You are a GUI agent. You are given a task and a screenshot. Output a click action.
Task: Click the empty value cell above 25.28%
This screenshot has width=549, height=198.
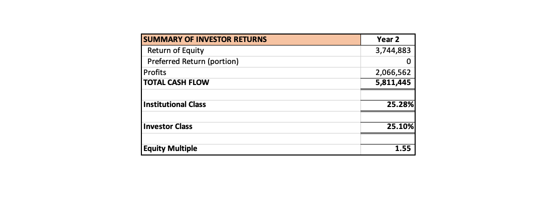pyautogui.click(x=388, y=94)
